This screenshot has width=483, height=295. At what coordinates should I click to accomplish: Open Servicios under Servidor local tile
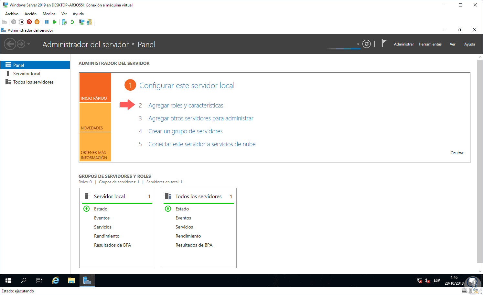coord(103,227)
